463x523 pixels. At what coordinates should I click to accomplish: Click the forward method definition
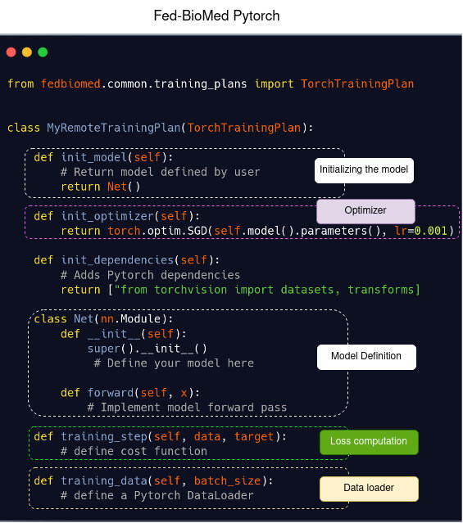130,393
